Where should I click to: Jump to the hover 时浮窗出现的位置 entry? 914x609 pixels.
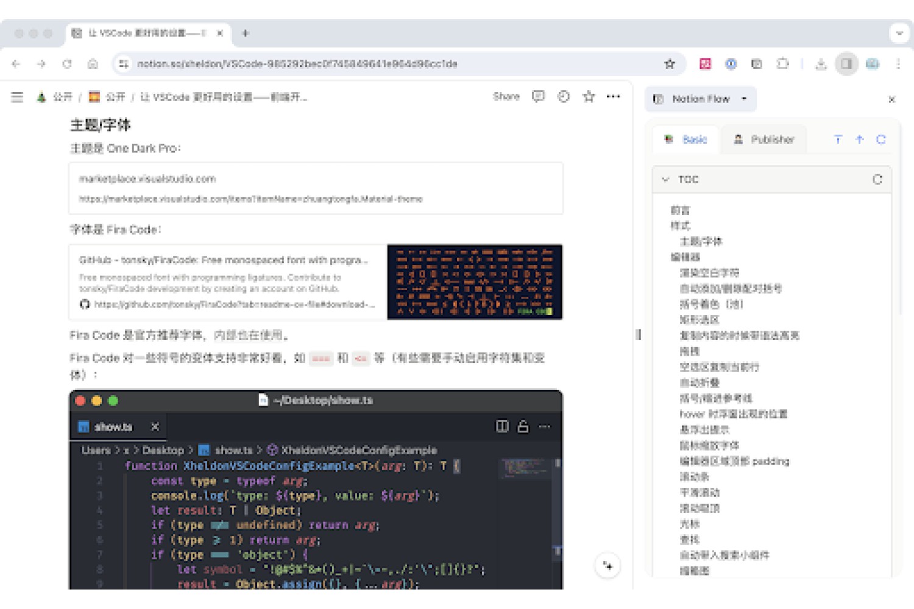pyautogui.click(x=734, y=414)
